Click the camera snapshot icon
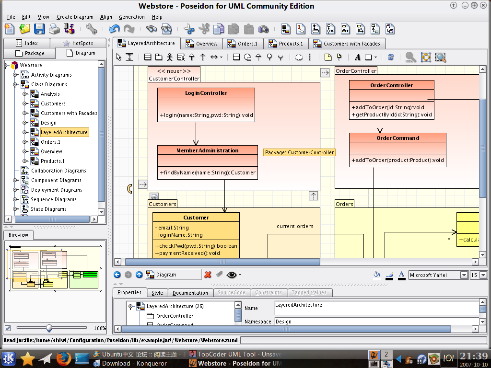This screenshot has width=491, height=368. 263,29
